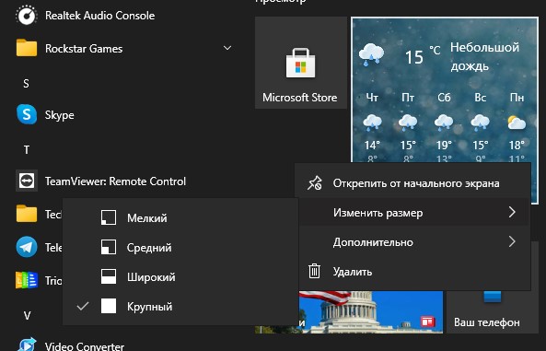This screenshot has width=546, height=351.
Task: Click the folder icon beside Tec
Action: (x=27, y=214)
